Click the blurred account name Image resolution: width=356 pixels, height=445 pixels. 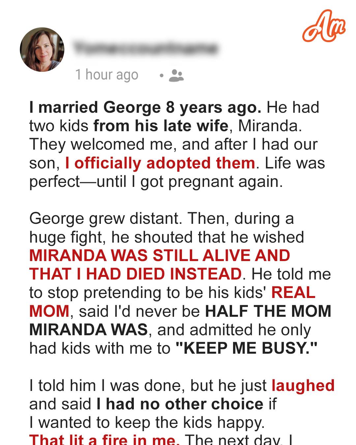(146, 48)
